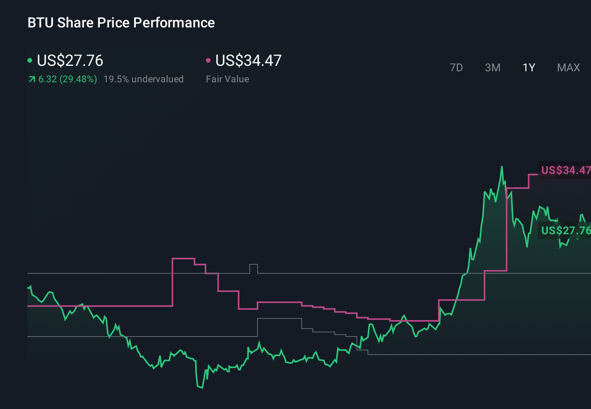Select the MAX time range
This screenshot has width=591, height=409.
point(568,67)
